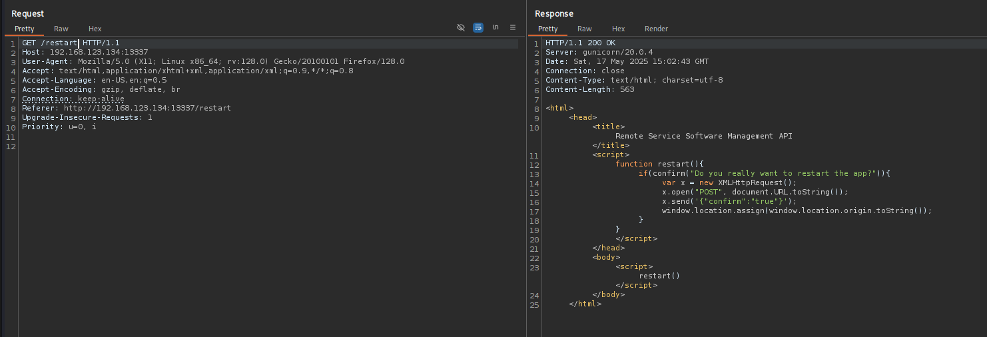The image size is (987, 337).
Task: Click the GET /restart HTTP/1.1 request line
Action: click(71, 43)
